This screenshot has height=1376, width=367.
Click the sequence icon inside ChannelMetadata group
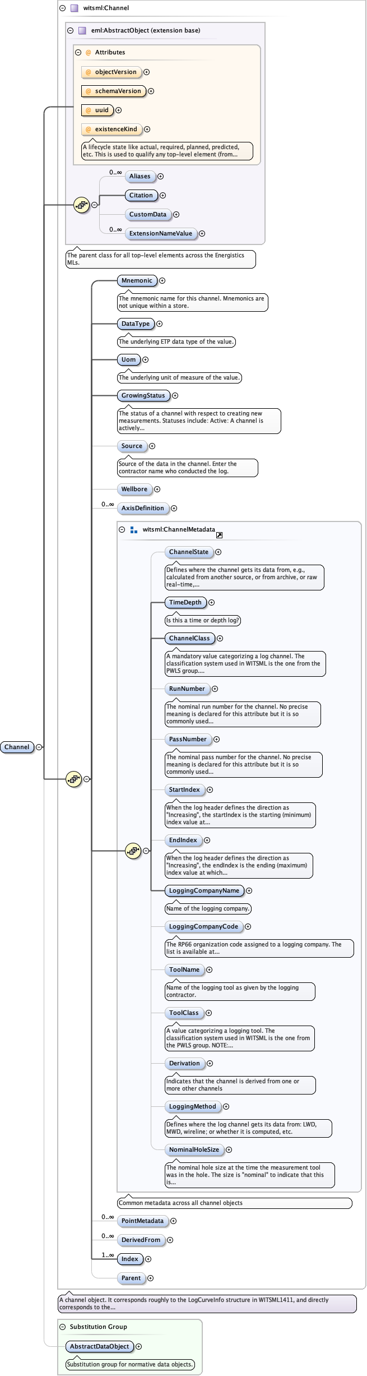[x=133, y=851]
